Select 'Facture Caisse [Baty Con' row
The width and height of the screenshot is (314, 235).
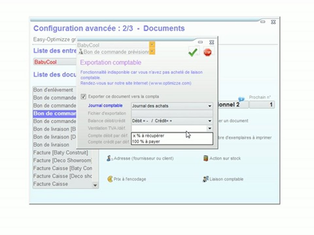pyautogui.click(x=62, y=168)
